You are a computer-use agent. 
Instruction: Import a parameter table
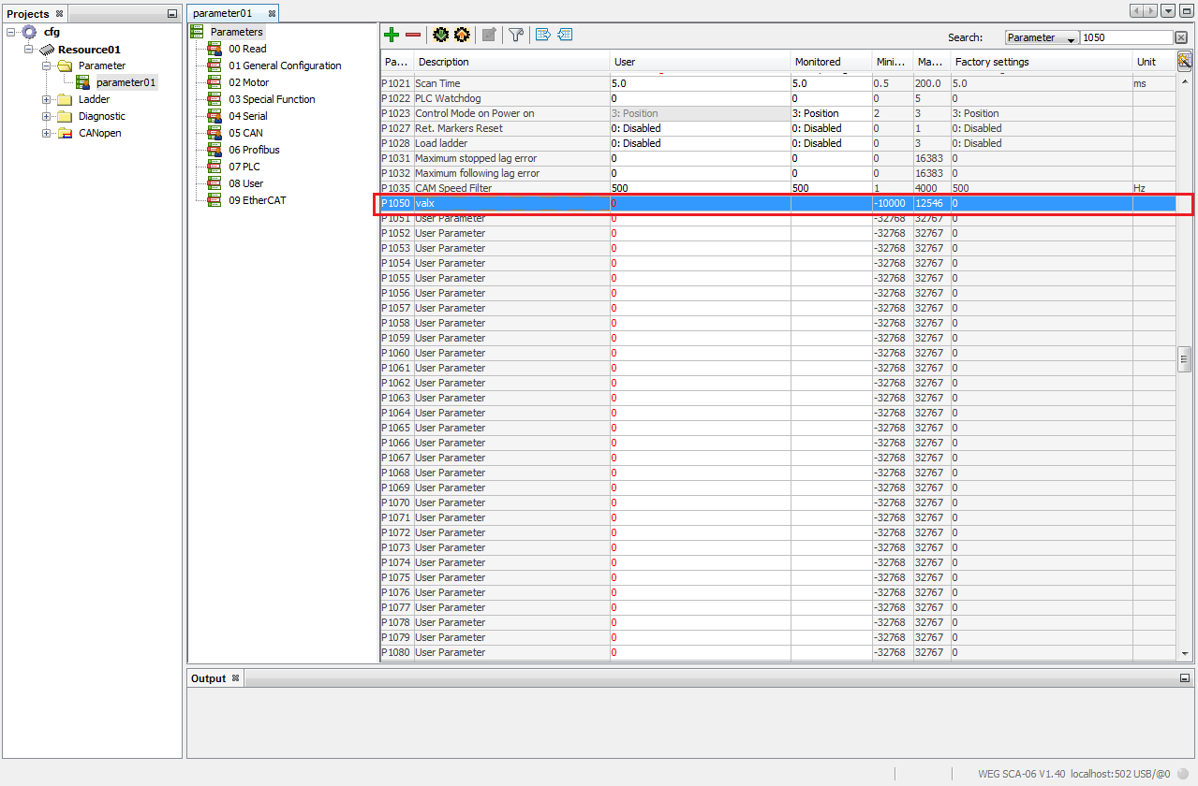(x=565, y=35)
